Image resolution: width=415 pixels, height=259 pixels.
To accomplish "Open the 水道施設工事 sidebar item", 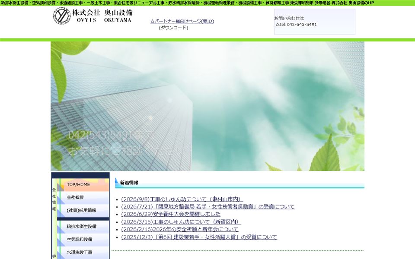I will (x=83, y=253).
